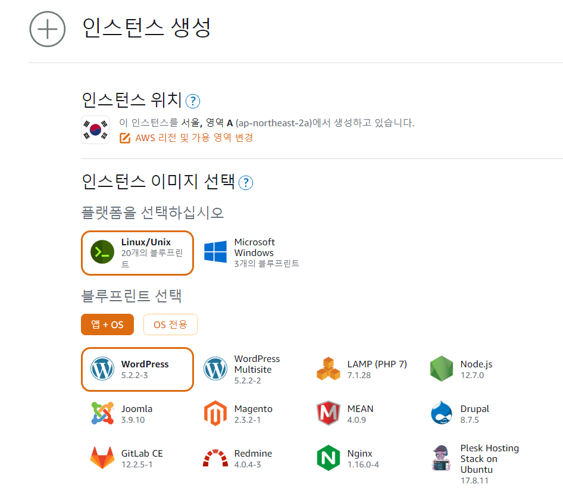Image resolution: width=563 pixels, height=490 pixels.
Task: Click the 20개의 블루프린트 text under Linux/Unix
Action: click(x=152, y=258)
